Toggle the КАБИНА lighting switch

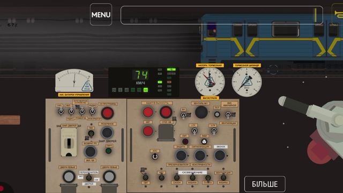192,177
